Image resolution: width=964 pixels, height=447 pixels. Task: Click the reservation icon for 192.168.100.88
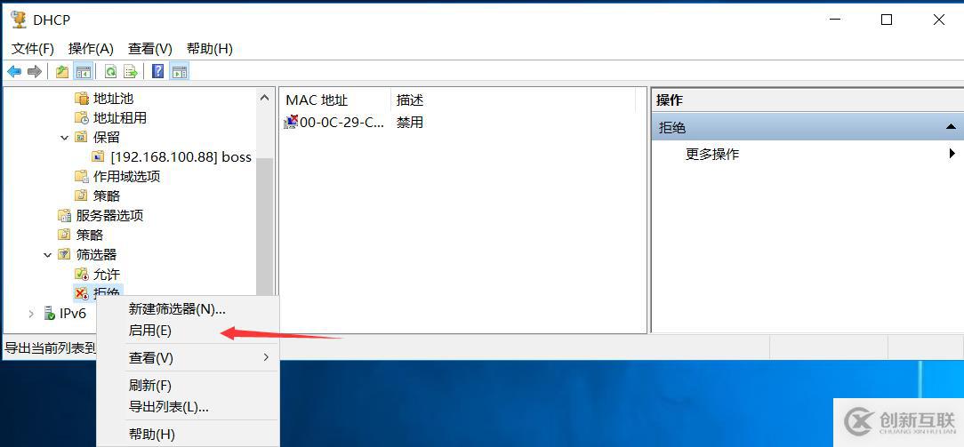point(99,156)
